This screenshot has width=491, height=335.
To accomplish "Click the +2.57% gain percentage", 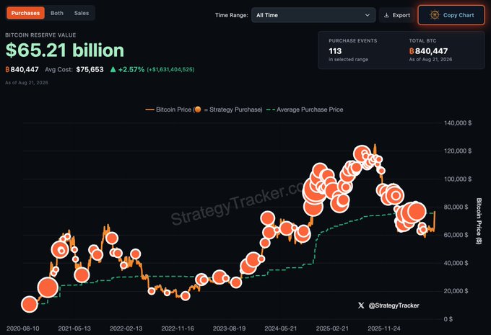I will pyautogui.click(x=131, y=69).
